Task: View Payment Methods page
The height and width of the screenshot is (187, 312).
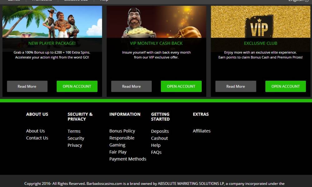Action: (128, 159)
